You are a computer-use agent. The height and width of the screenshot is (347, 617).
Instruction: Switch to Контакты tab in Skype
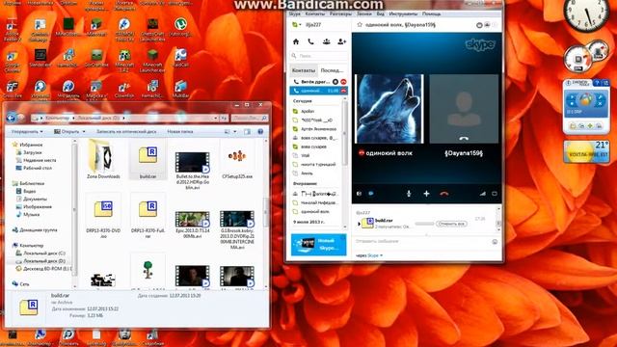click(304, 70)
